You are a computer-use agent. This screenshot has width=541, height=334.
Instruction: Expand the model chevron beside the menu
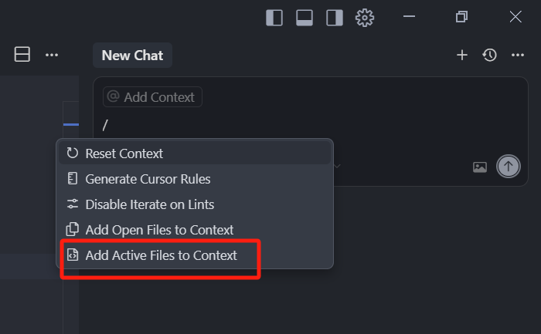(337, 167)
